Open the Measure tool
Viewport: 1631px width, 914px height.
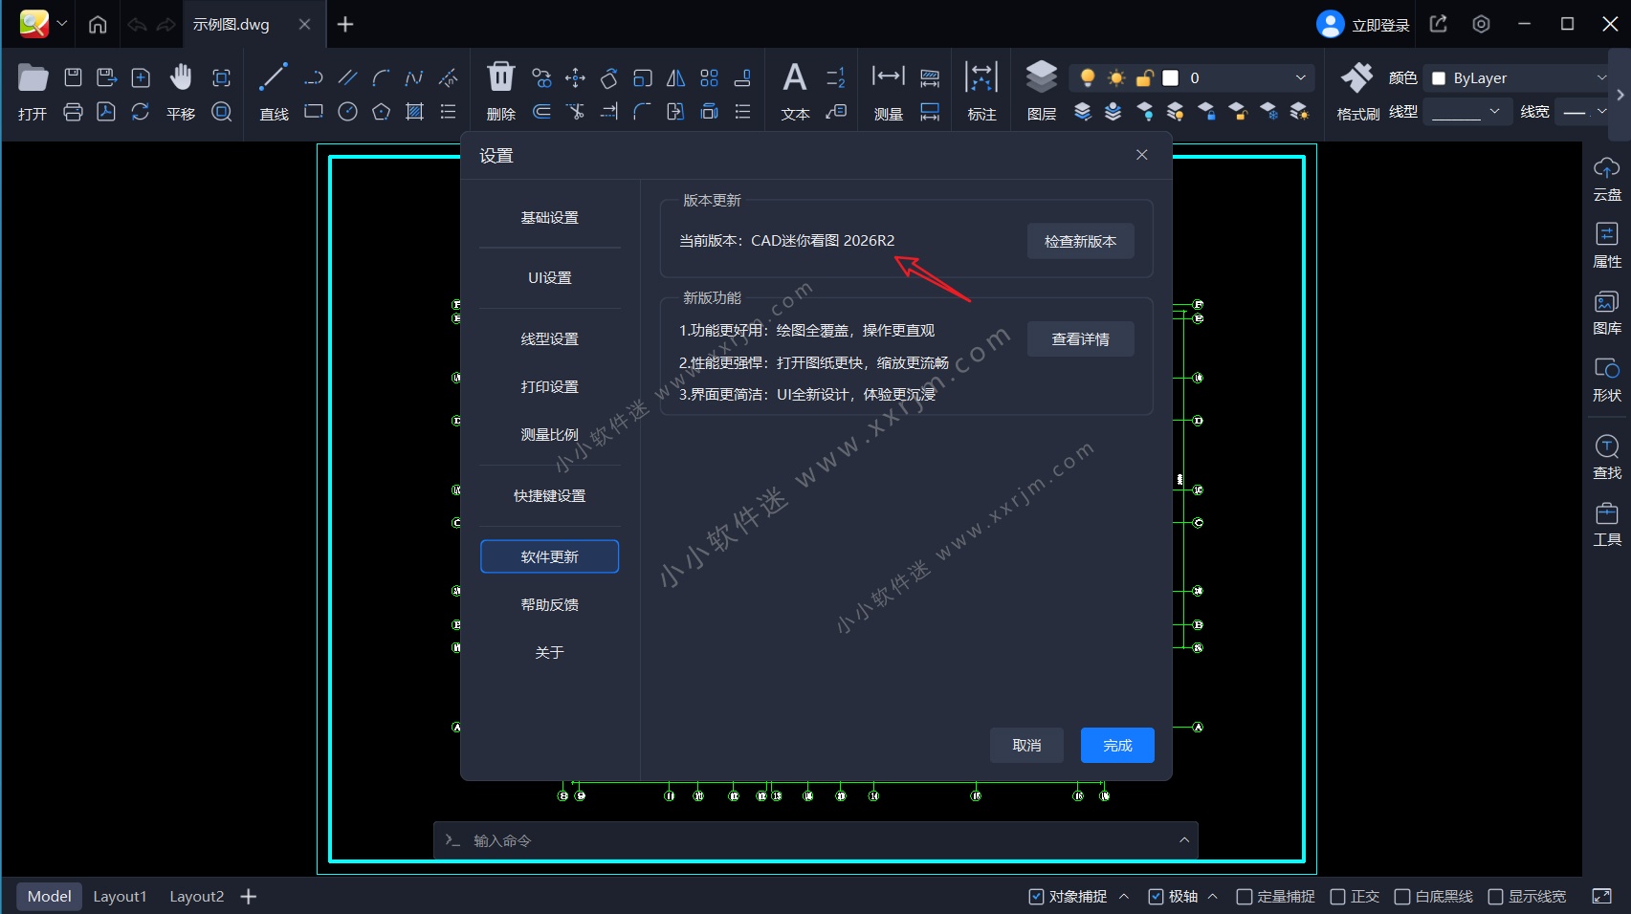coord(888,78)
